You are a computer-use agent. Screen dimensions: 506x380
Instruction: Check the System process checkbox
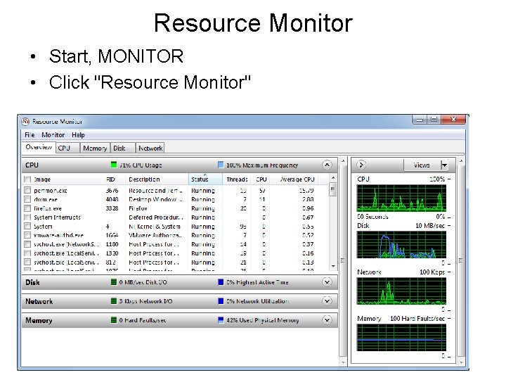point(27,226)
